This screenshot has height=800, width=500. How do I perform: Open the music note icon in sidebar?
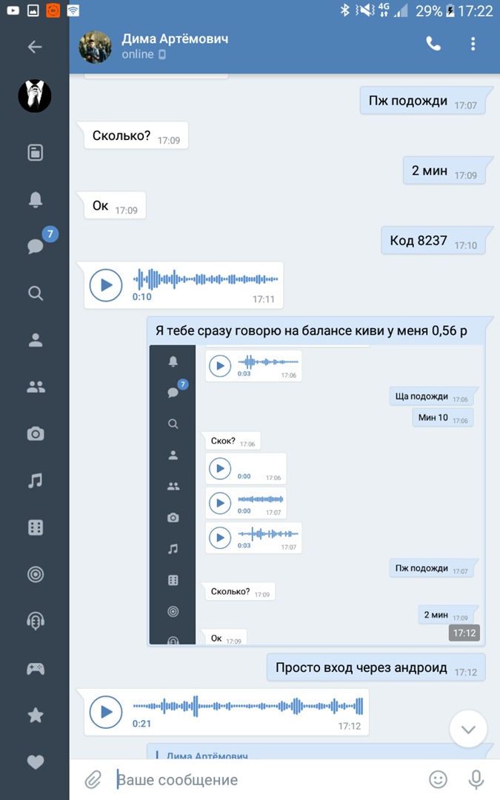(x=35, y=481)
